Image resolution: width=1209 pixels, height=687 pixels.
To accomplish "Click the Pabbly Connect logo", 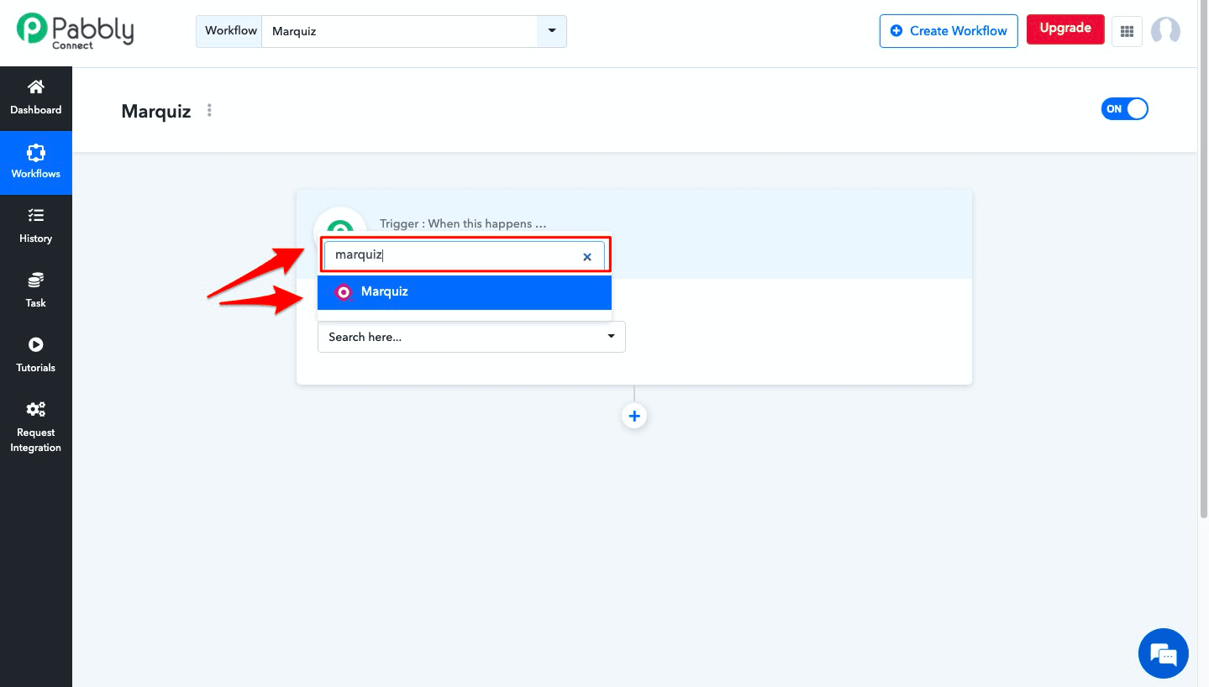I will (x=76, y=31).
